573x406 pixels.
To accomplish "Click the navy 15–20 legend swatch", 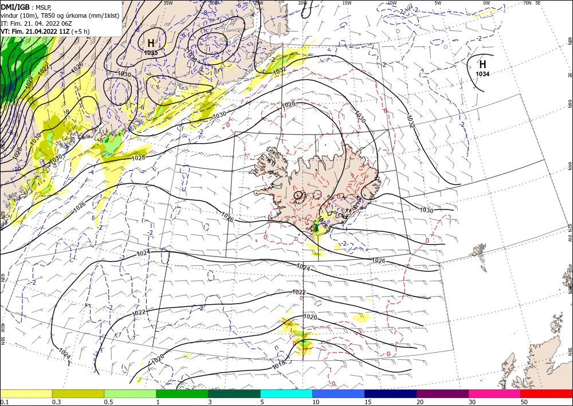I will [x=391, y=393].
